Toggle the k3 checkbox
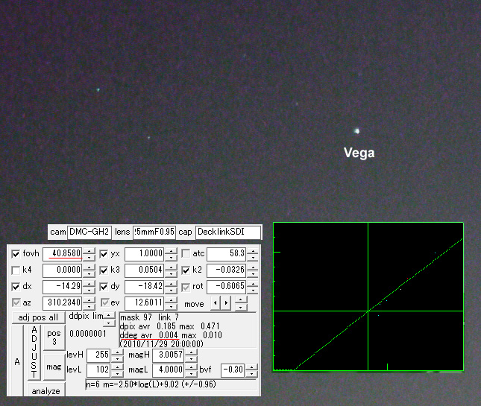 (104, 270)
